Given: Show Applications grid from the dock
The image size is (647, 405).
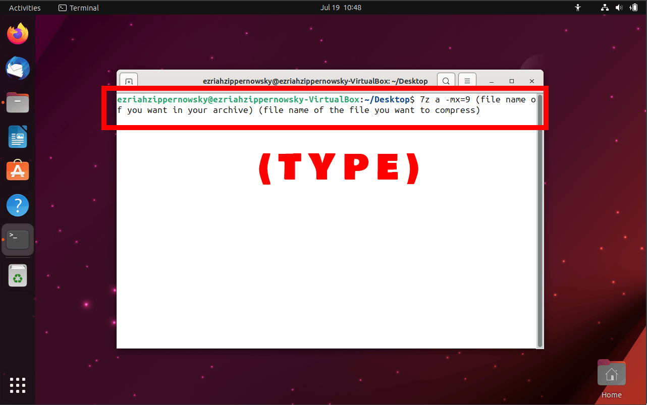Looking at the screenshot, I should coord(18,385).
